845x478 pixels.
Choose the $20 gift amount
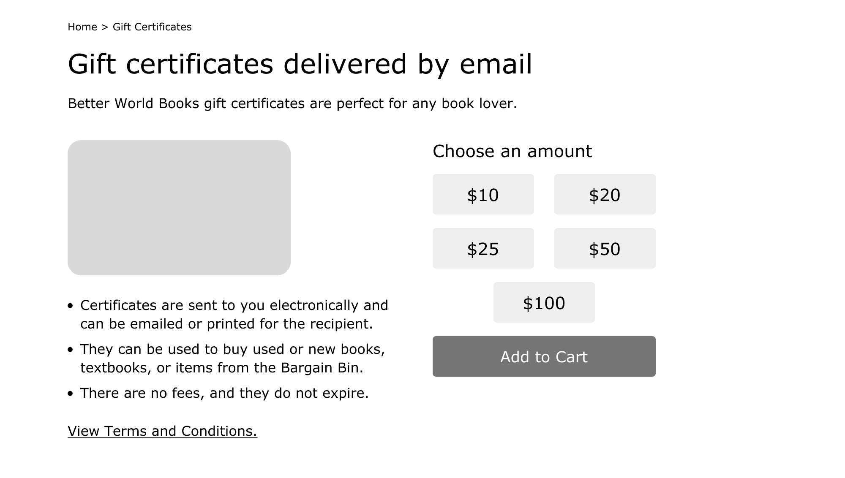pyautogui.click(x=605, y=195)
